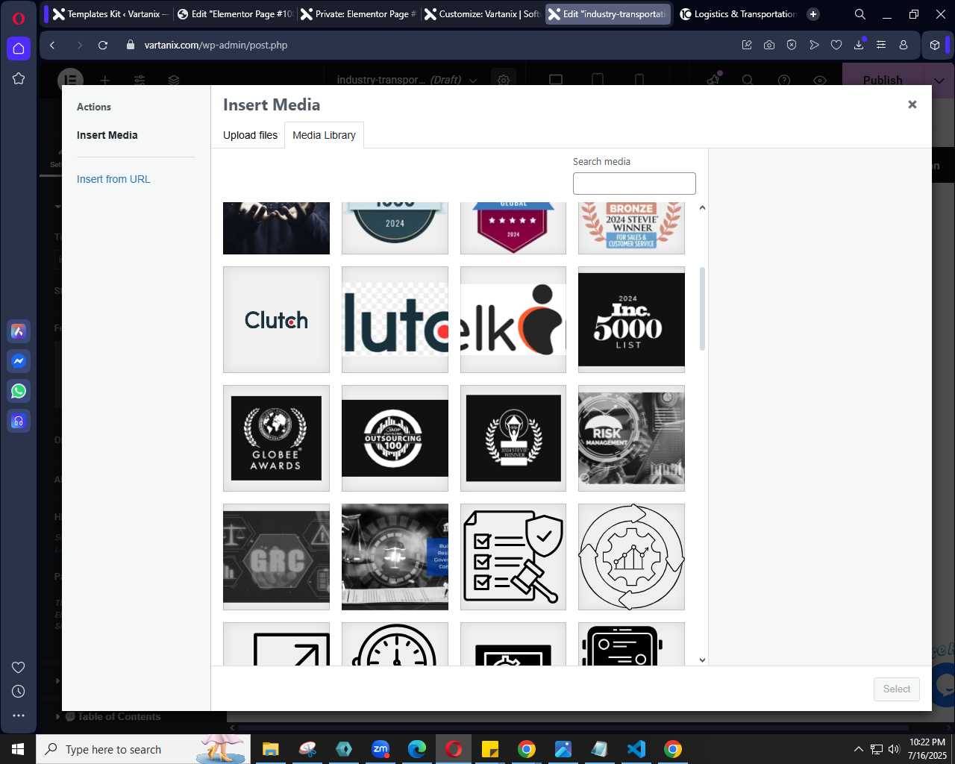This screenshot has width=955, height=764.
Task: Select the Inc. 5000 List thumbnail
Action: [631, 319]
